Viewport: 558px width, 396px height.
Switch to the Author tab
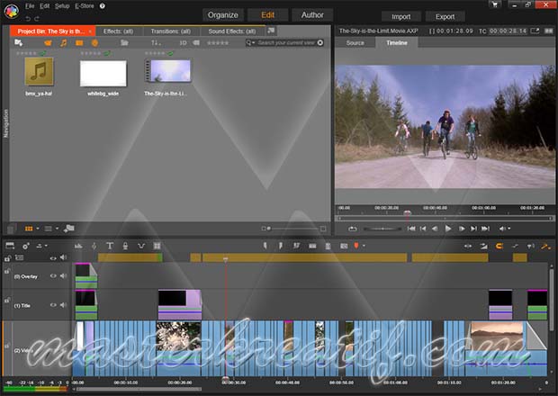tap(312, 15)
